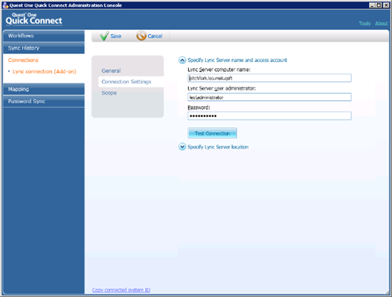Select the Connections sidebar item
Screen dimensions: 392x297
pyautogui.click(x=24, y=61)
